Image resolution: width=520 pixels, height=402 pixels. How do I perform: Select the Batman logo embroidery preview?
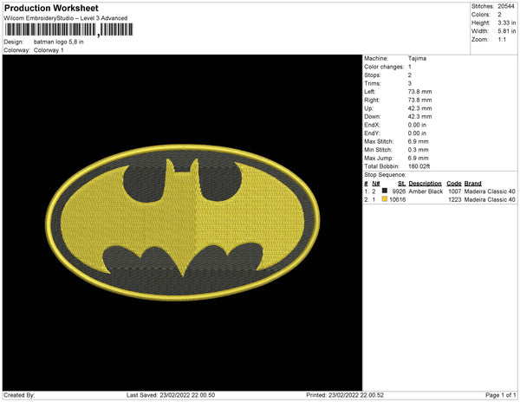pos(182,223)
